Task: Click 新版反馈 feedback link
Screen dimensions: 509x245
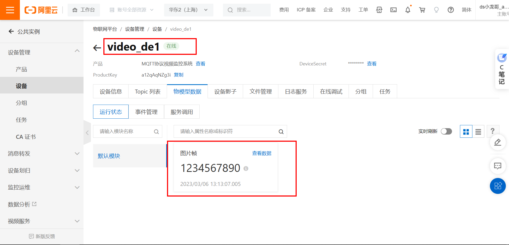Action: pyautogui.click(x=42, y=236)
